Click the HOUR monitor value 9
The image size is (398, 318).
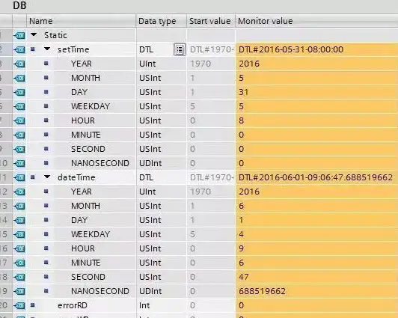coord(241,248)
